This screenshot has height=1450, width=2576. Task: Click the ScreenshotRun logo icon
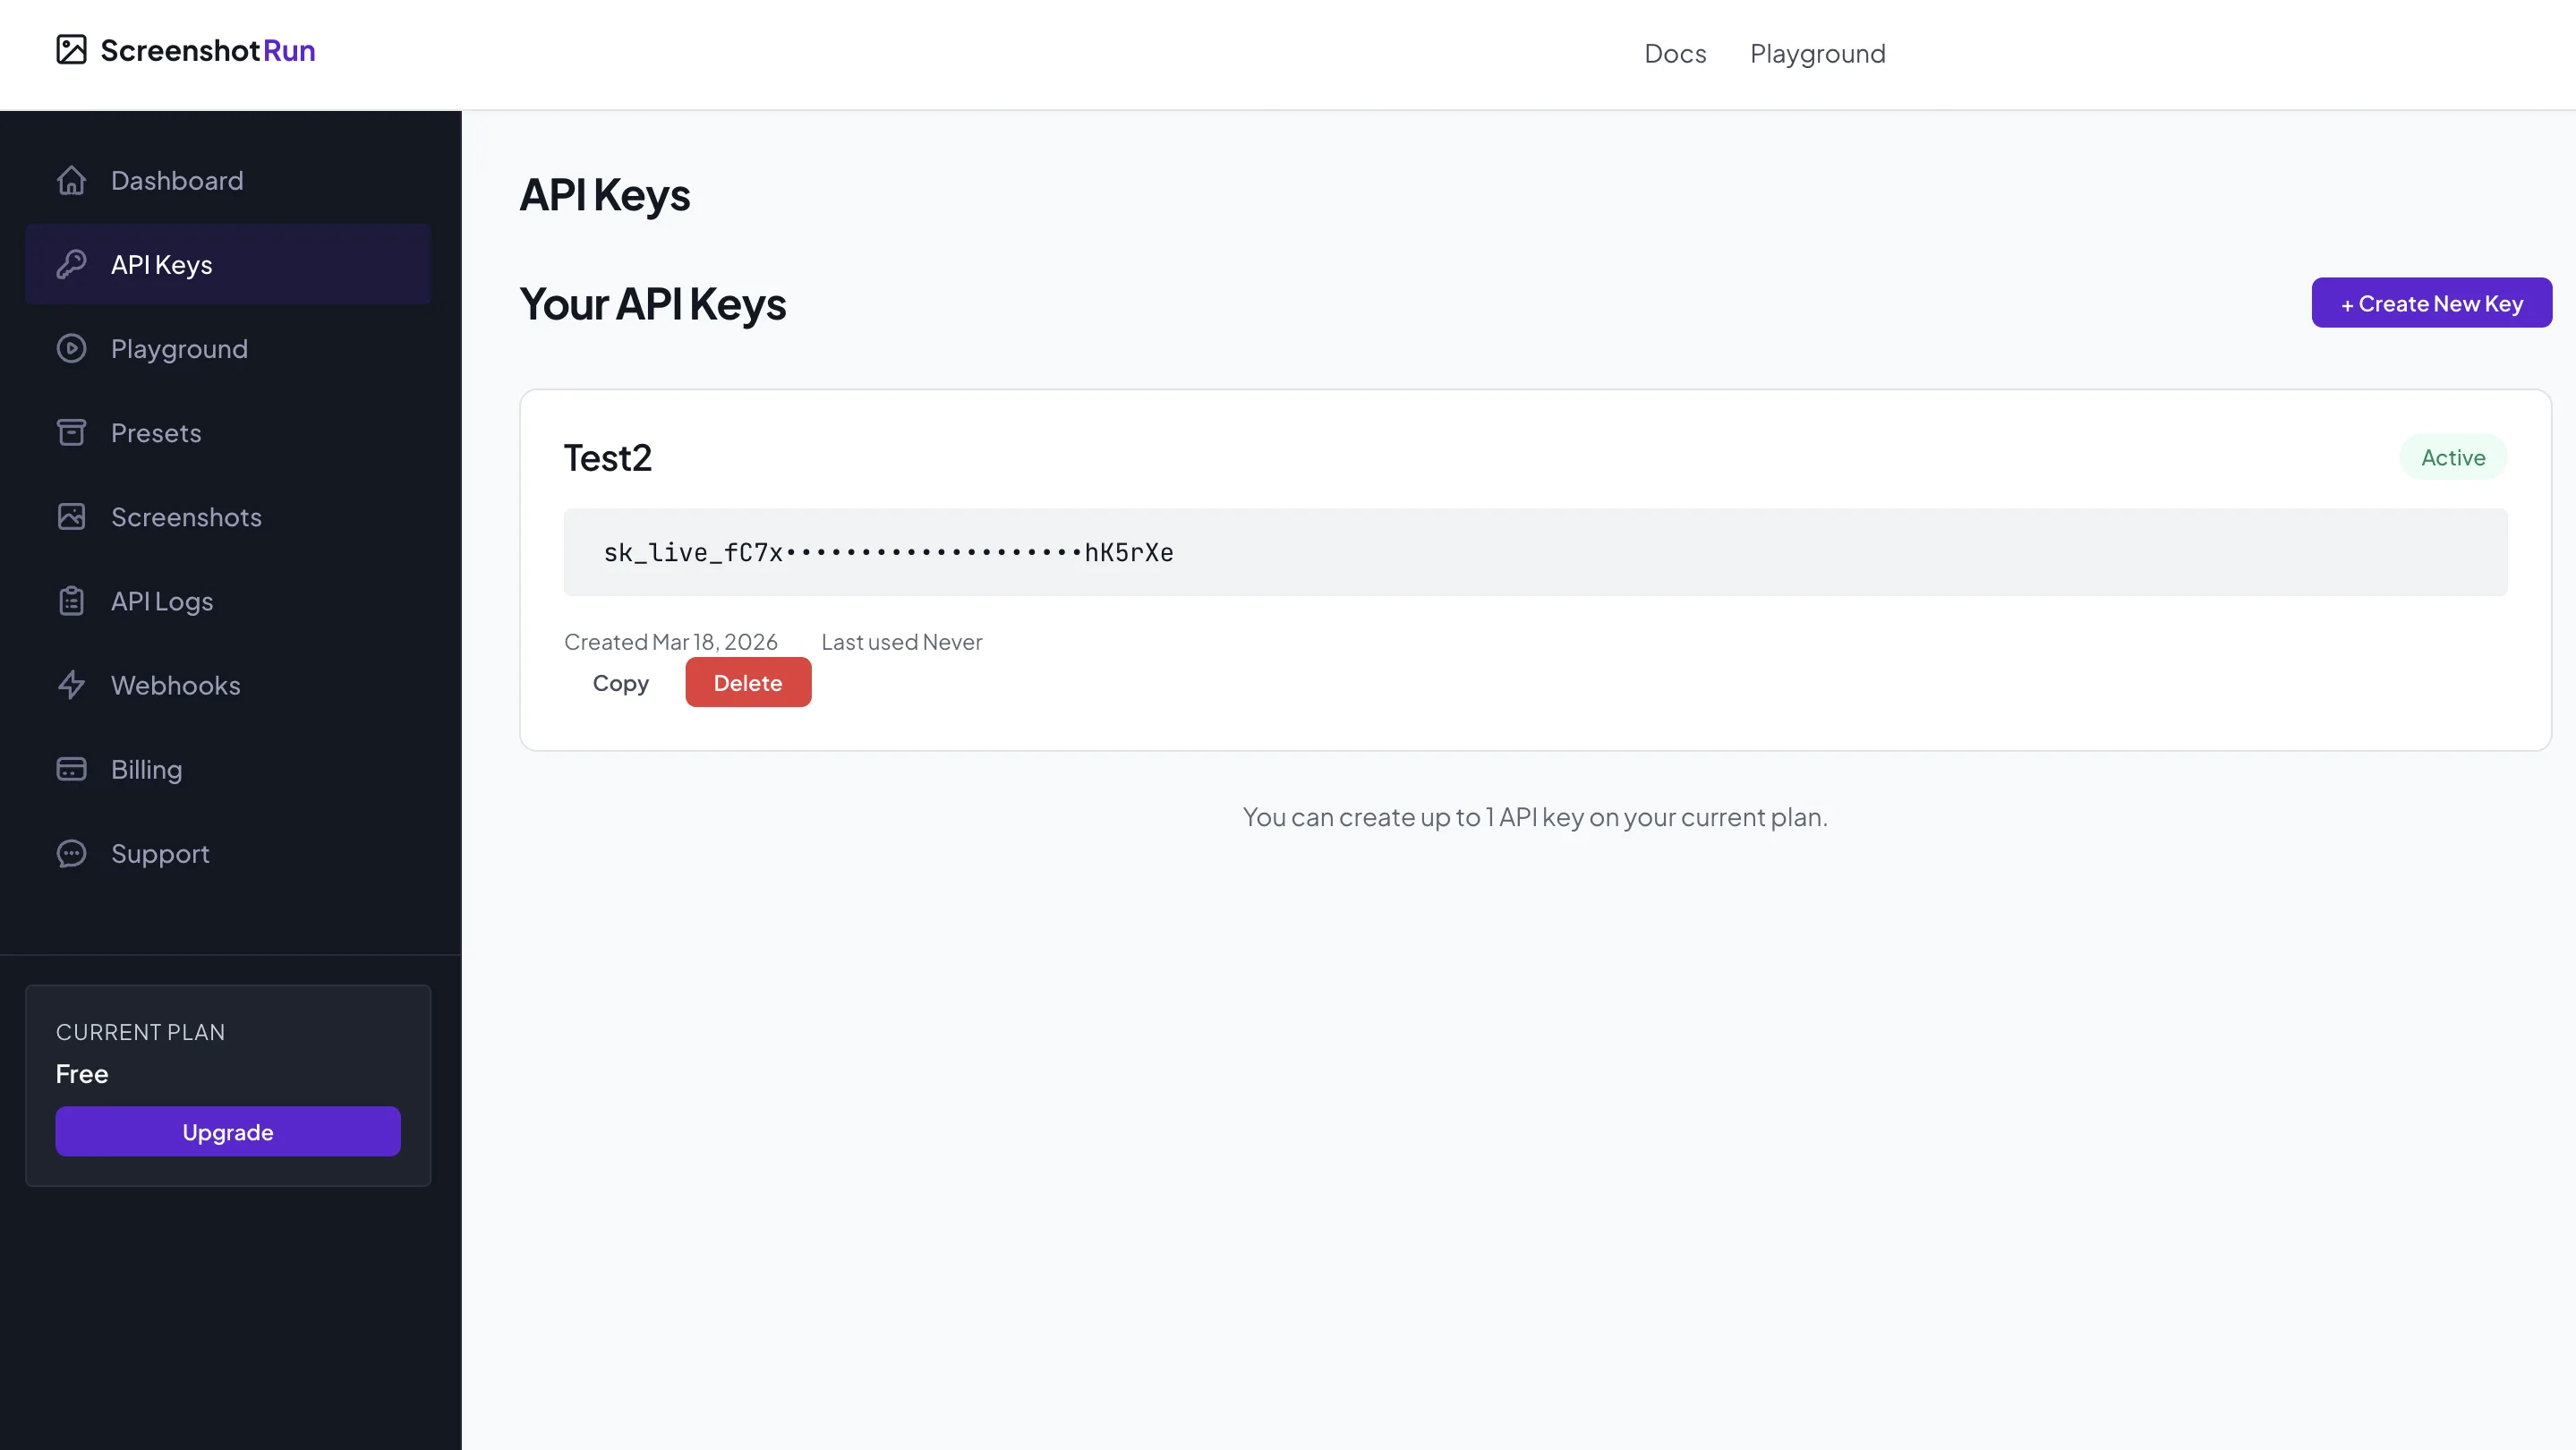(x=71, y=49)
